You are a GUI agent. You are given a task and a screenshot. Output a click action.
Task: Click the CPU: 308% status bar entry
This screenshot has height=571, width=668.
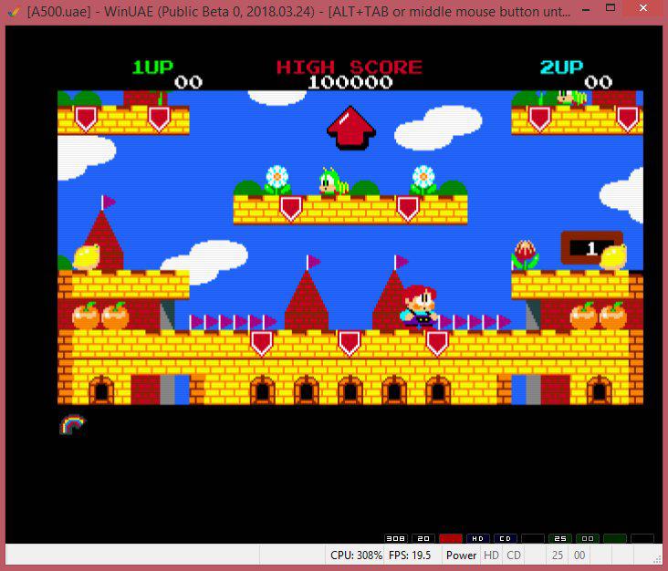point(356,555)
